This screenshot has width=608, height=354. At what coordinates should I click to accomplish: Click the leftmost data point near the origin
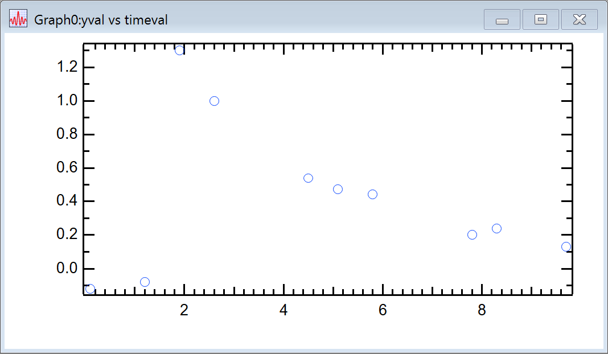click(90, 289)
